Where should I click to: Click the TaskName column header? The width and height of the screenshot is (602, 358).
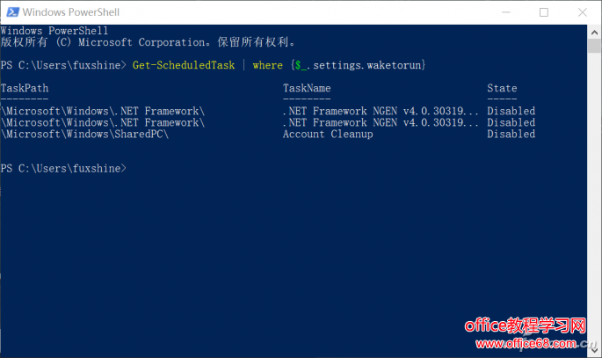(x=307, y=89)
